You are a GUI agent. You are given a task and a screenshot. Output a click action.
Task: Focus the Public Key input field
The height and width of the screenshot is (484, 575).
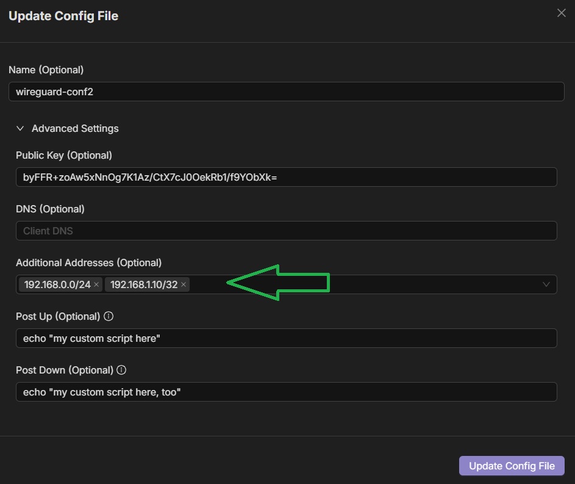coord(286,177)
